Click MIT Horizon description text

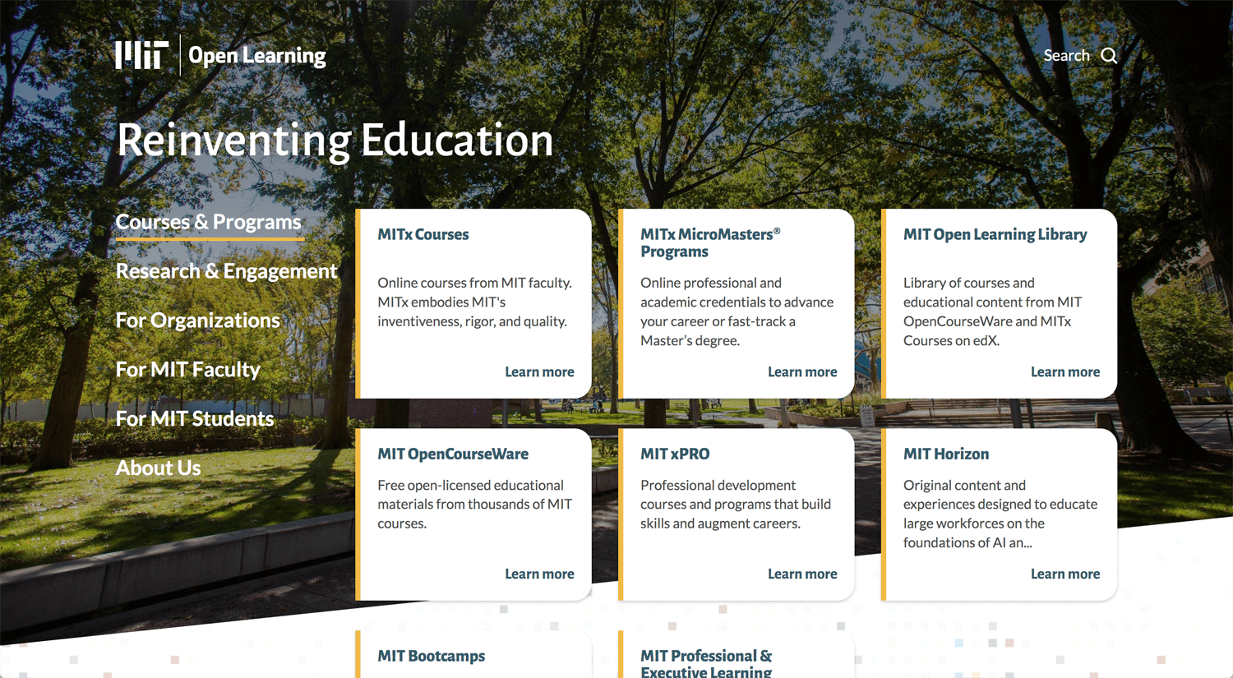tap(1000, 514)
